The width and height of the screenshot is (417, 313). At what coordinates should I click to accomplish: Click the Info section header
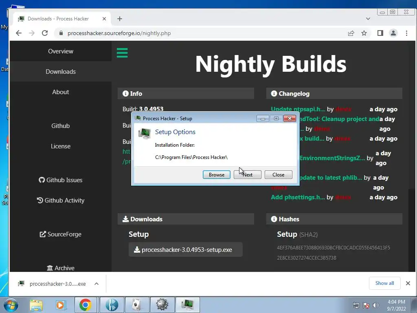(186, 93)
